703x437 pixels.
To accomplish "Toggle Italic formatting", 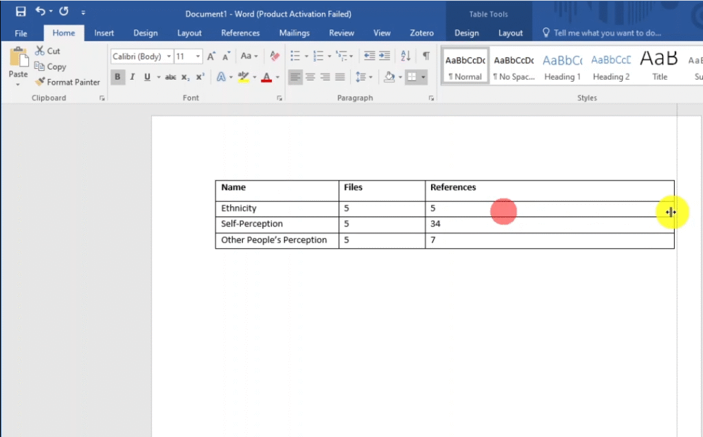I will point(132,77).
